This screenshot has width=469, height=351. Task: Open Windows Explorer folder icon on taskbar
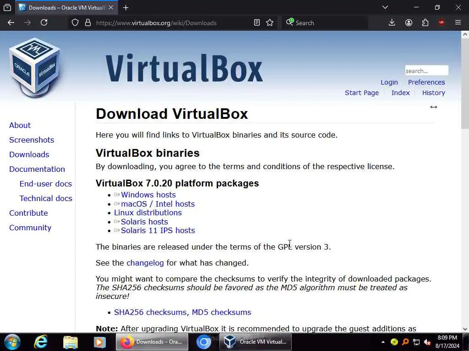click(x=70, y=342)
